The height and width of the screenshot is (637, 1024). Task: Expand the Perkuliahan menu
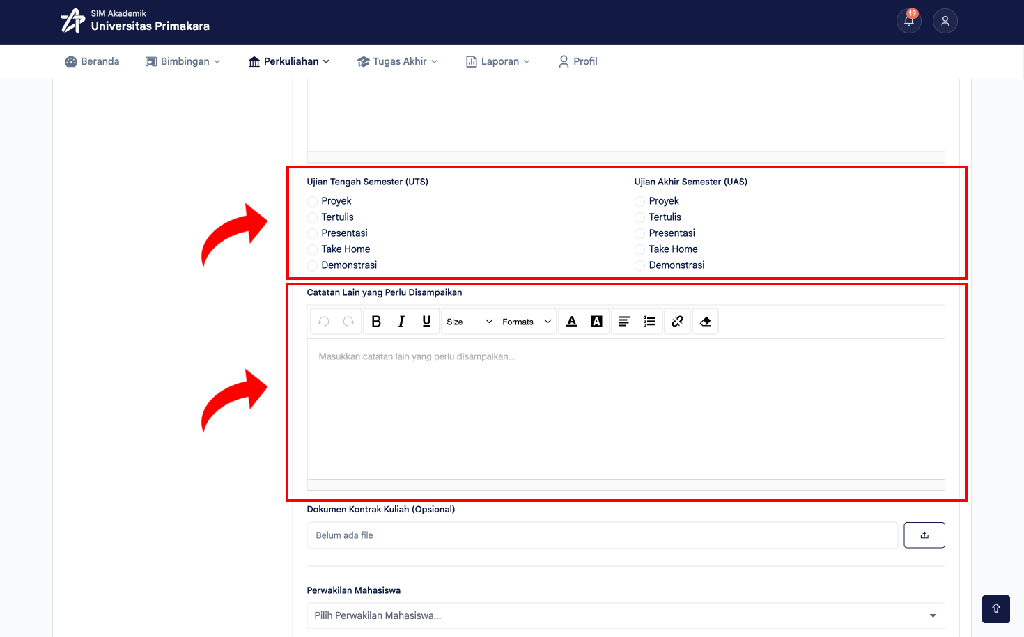point(289,61)
